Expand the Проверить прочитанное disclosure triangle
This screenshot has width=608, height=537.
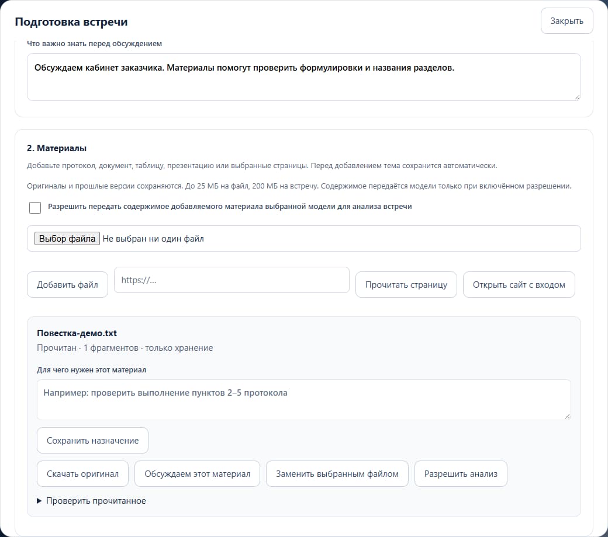coord(39,501)
